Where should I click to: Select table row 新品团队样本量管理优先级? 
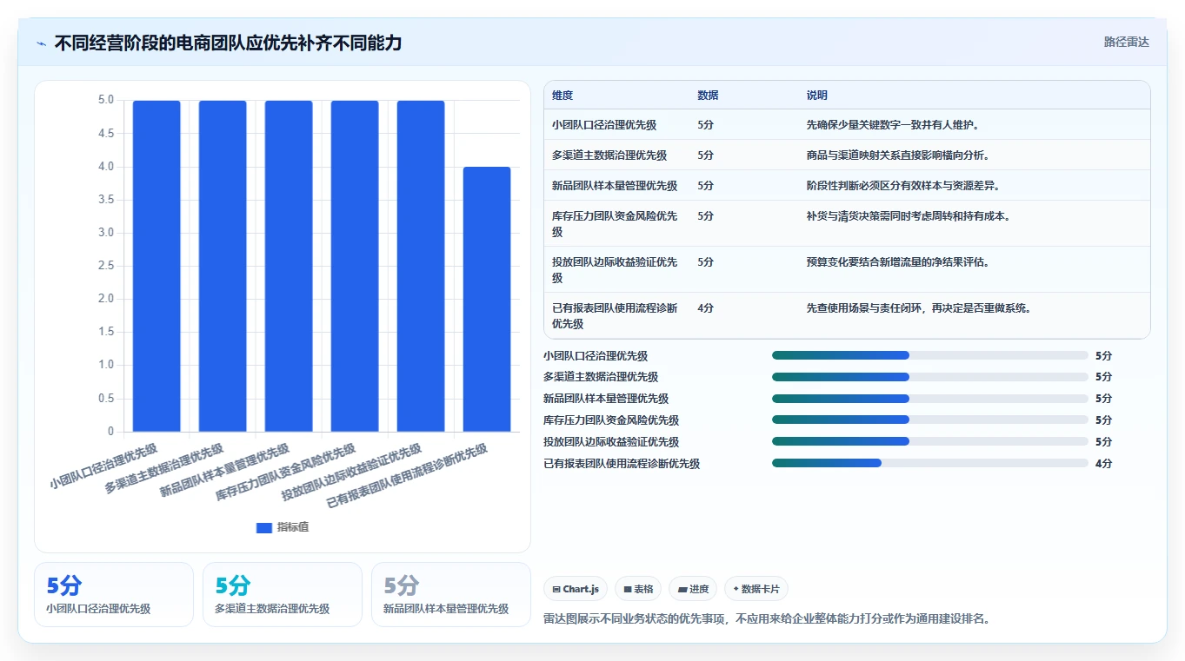(847, 186)
